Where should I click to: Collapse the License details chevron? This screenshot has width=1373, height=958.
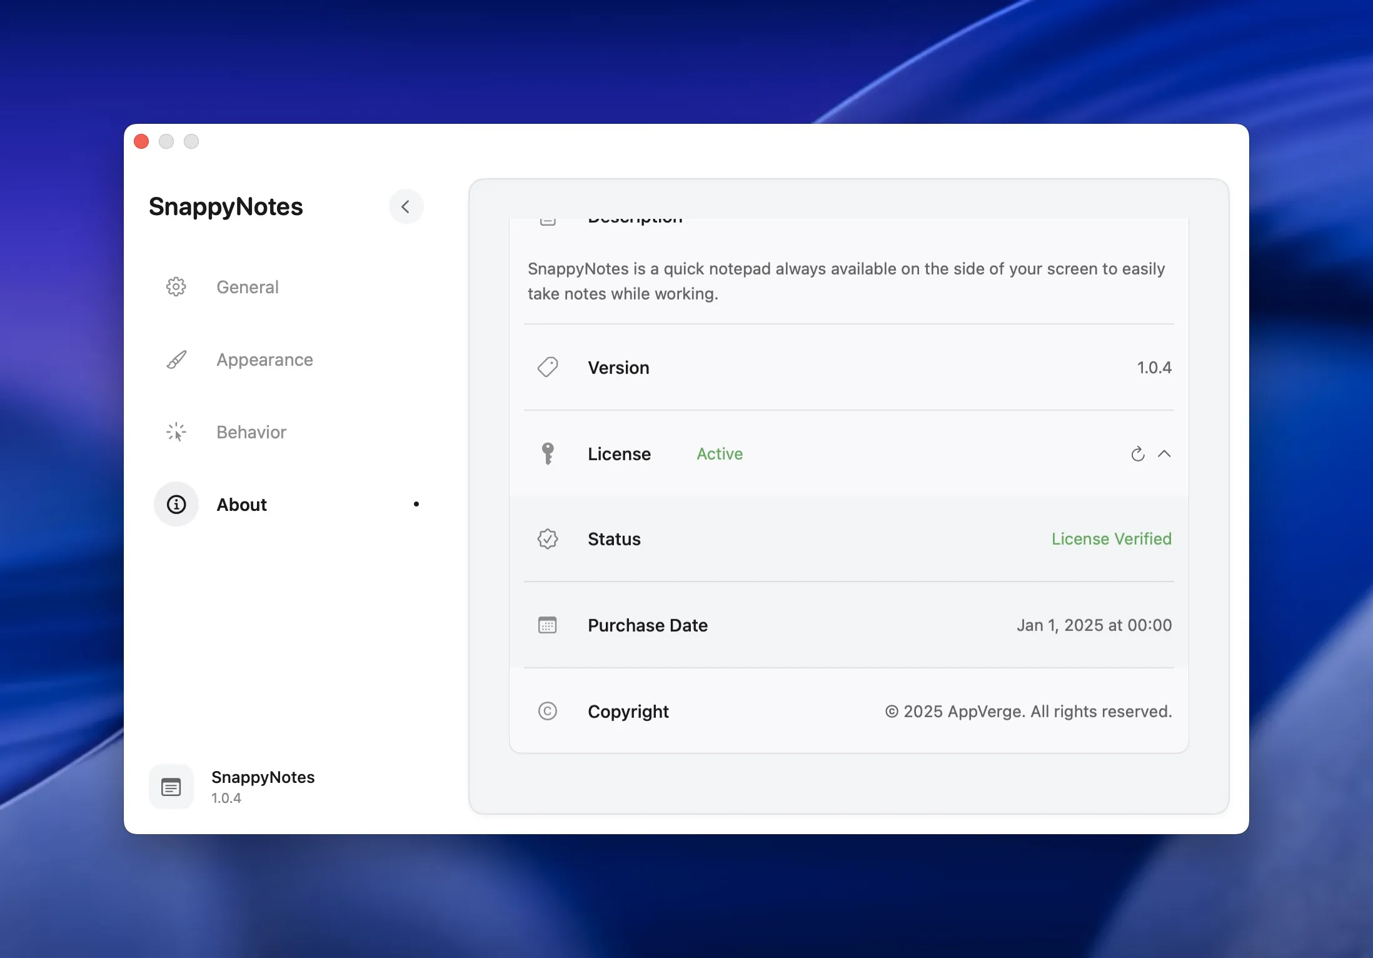pyautogui.click(x=1164, y=454)
